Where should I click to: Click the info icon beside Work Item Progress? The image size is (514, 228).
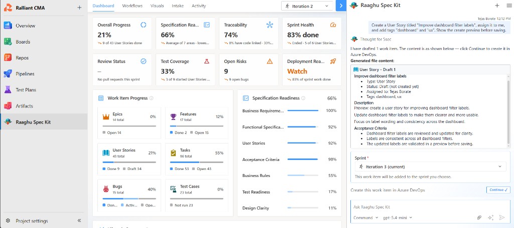tap(152, 98)
